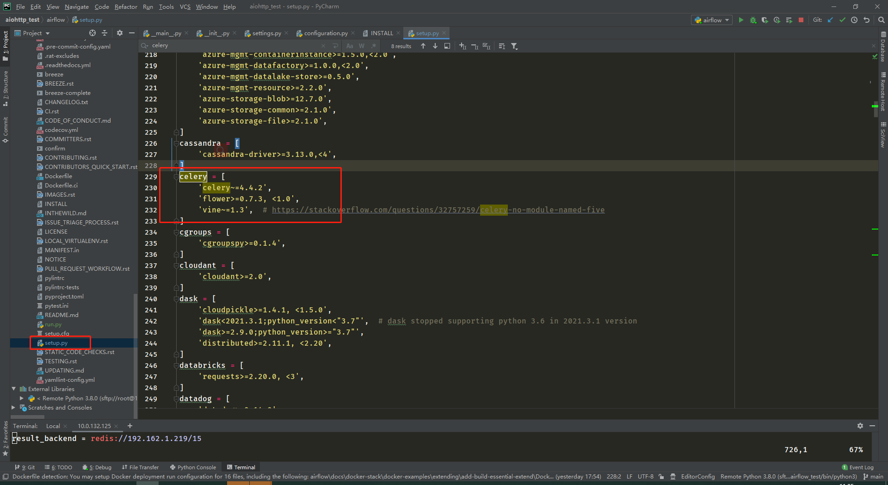Viewport: 888px width, 485px height.
Task: Switch to Local terminal tab
Action: click(53, 426)
